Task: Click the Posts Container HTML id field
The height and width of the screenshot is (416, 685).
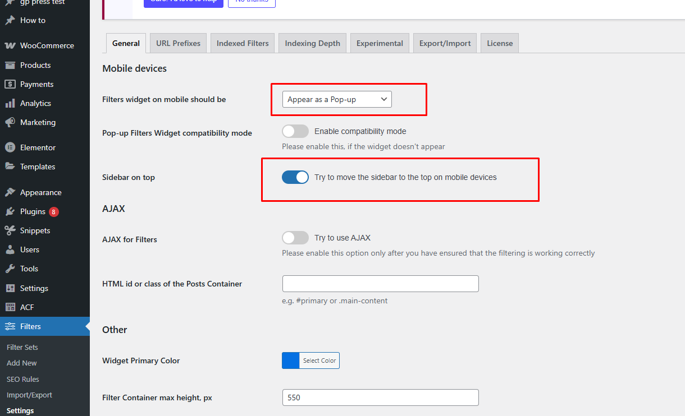Action: pyautogui.click(x=380, y=284)
